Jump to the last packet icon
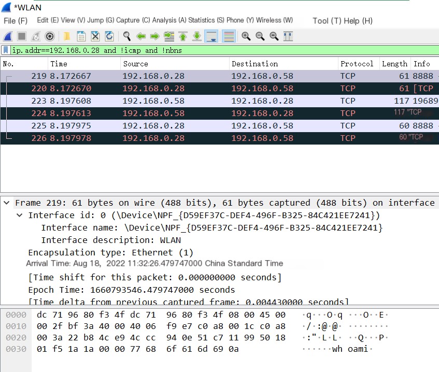The width and height of the screenshot is (439, 372). coord(197,36)
